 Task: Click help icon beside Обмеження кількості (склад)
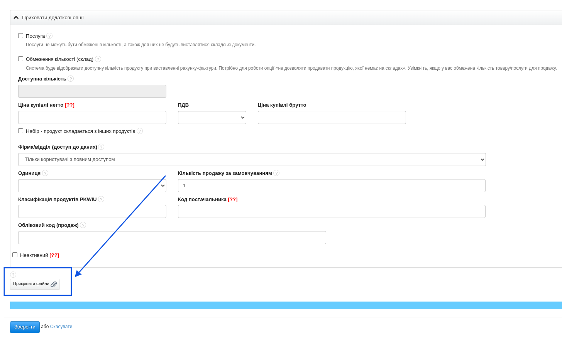pos(98,59)
